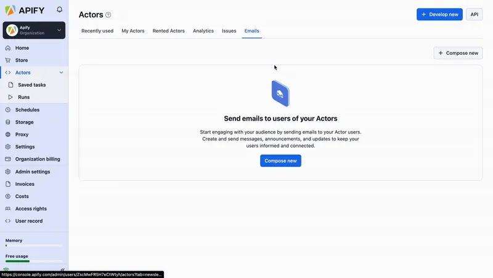The height and width of the screenshot is (278, 493).
Task: Open the notifications bell
Action: coord(59,10)
